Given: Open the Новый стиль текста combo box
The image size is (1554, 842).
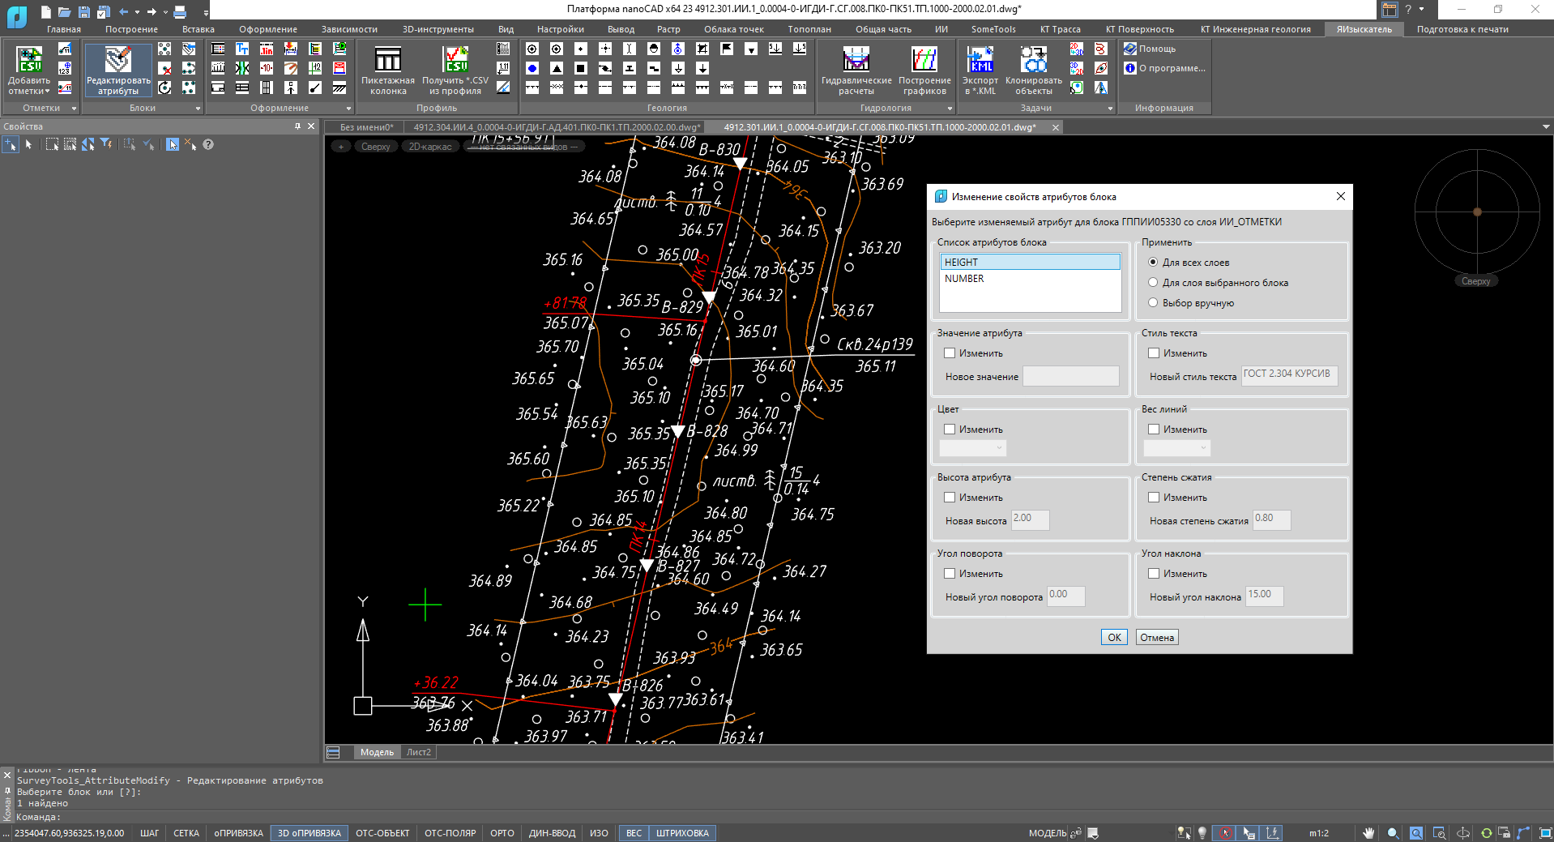Looking at the screenshot, I should 1288,374.
